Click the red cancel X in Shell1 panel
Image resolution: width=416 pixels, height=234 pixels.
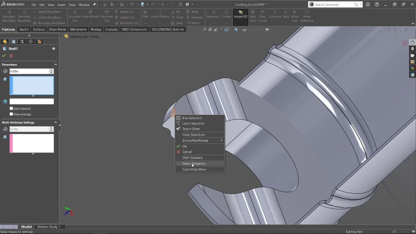[11, 56]
